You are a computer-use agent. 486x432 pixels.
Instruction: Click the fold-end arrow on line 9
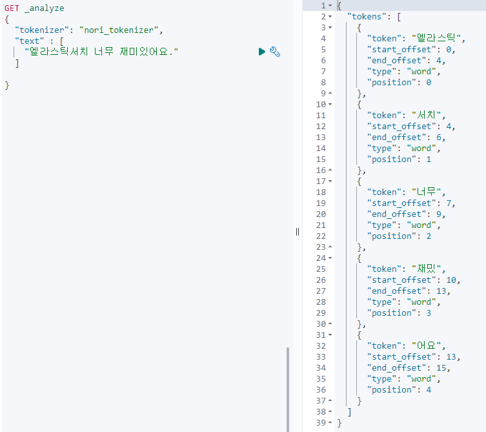pyautogui.click(x=330, y=94)
